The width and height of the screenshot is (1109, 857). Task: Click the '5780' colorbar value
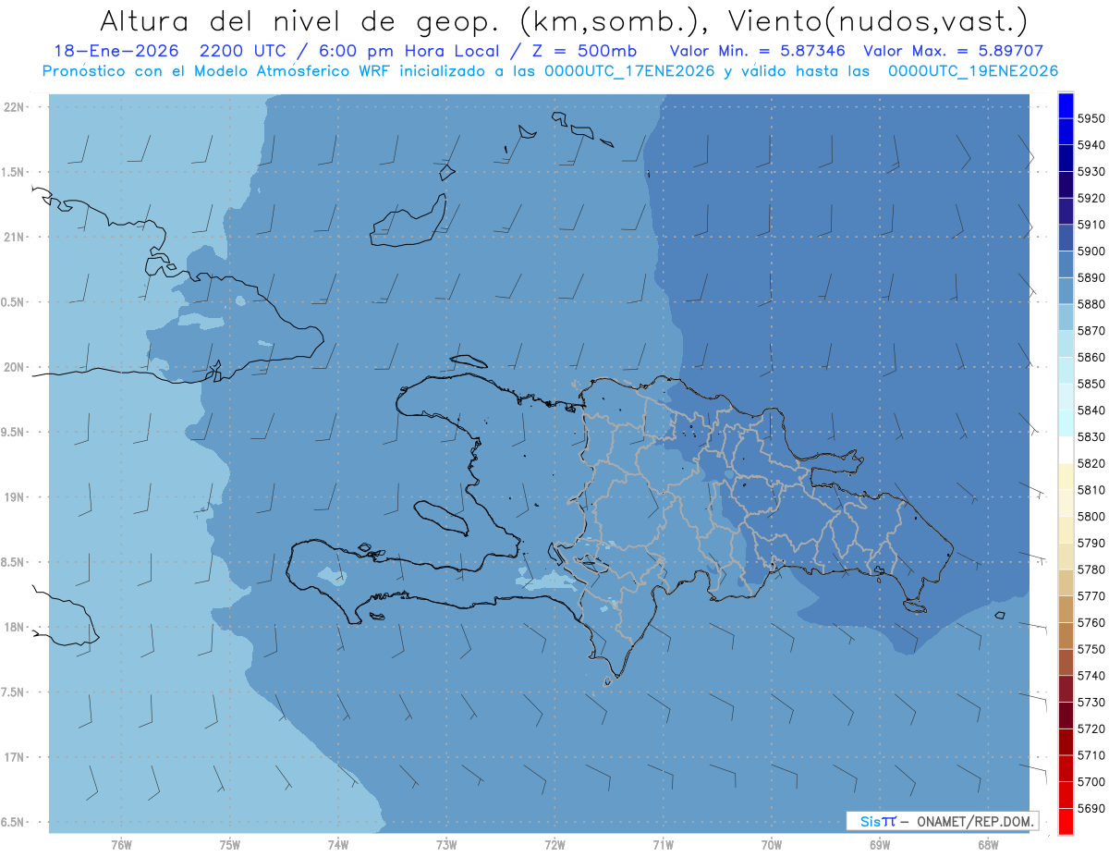click(1091, 569)
